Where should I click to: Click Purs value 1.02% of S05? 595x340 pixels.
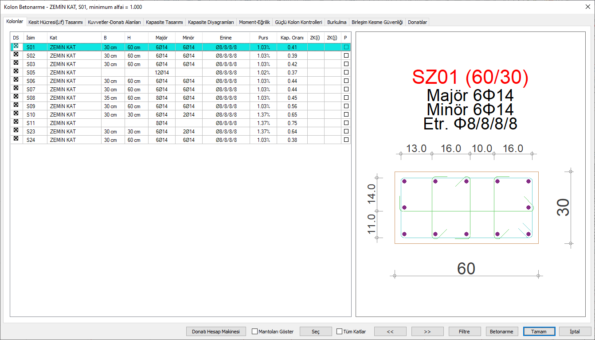tap(263, 72)
